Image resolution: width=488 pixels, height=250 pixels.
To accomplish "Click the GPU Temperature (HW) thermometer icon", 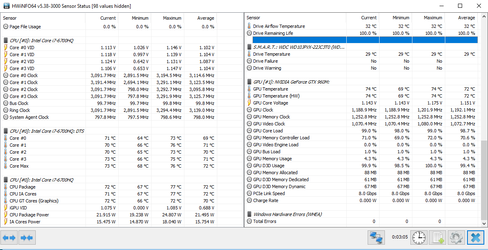I will 249,95.
